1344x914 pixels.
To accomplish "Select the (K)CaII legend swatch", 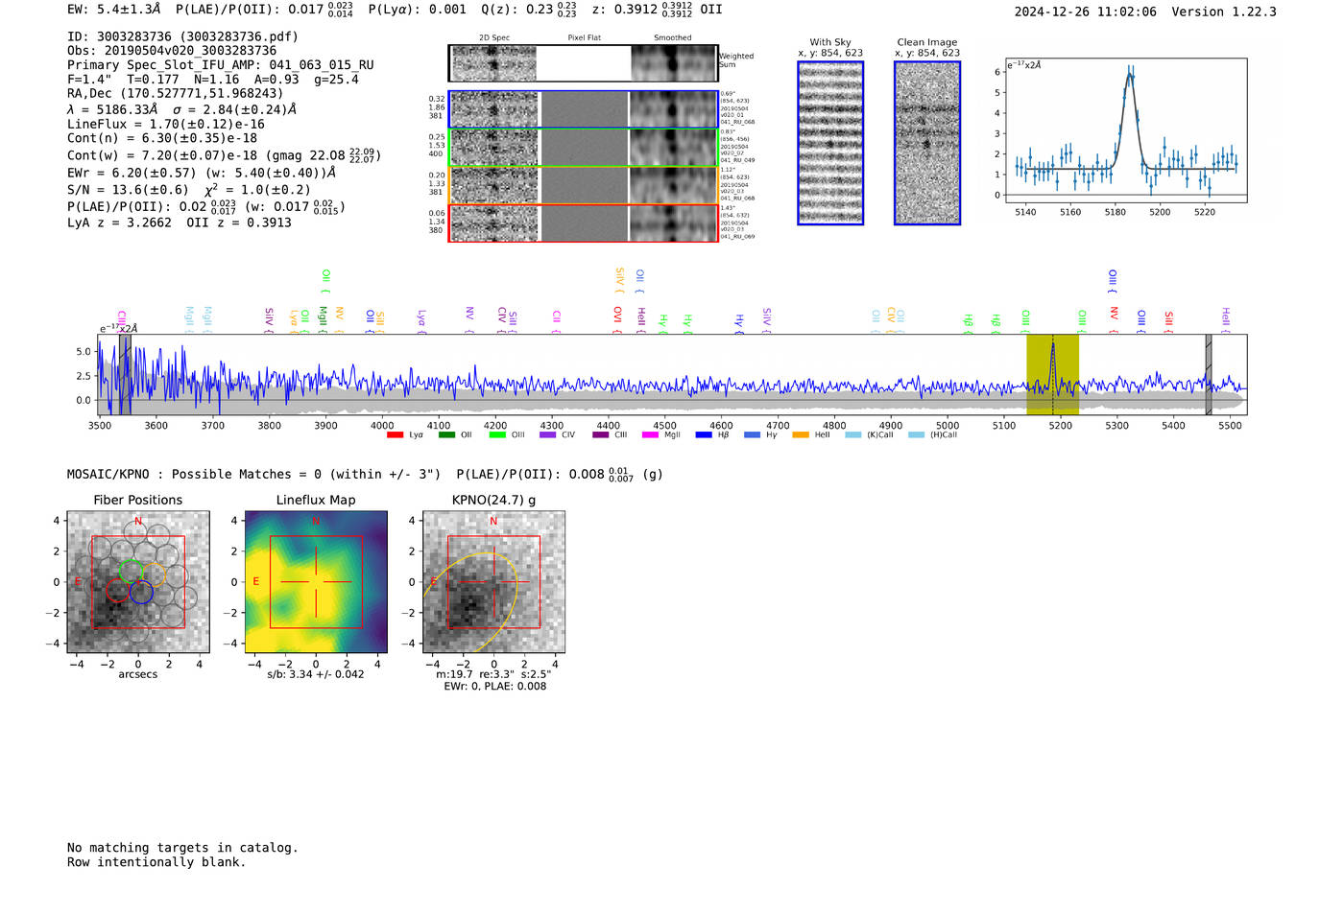I will (x=853, y=434).
